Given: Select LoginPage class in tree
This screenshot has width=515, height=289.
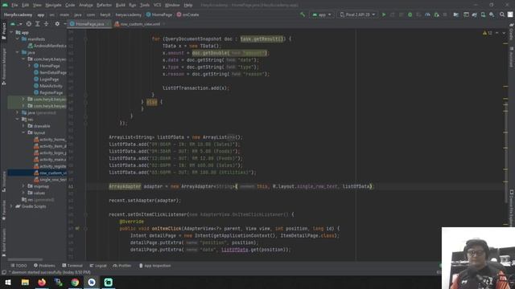Looking at the screenshot, I should [47, 79].
